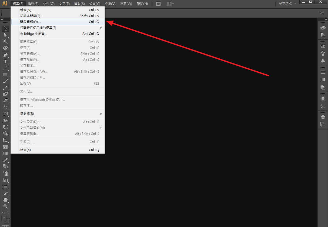The height and width of the screenshot is (227, 328).
Task: Open the 選取(S) menu
Action: click(79, 4)
